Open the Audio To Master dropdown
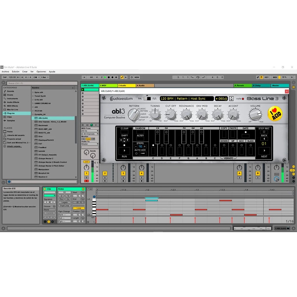The image size is (297, 297). tap(90, 144)
